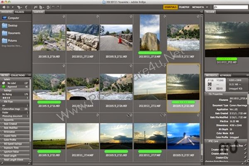Open the workspace switcher dropdown arrow
This screenshot has width=249, height=166.
207,7
